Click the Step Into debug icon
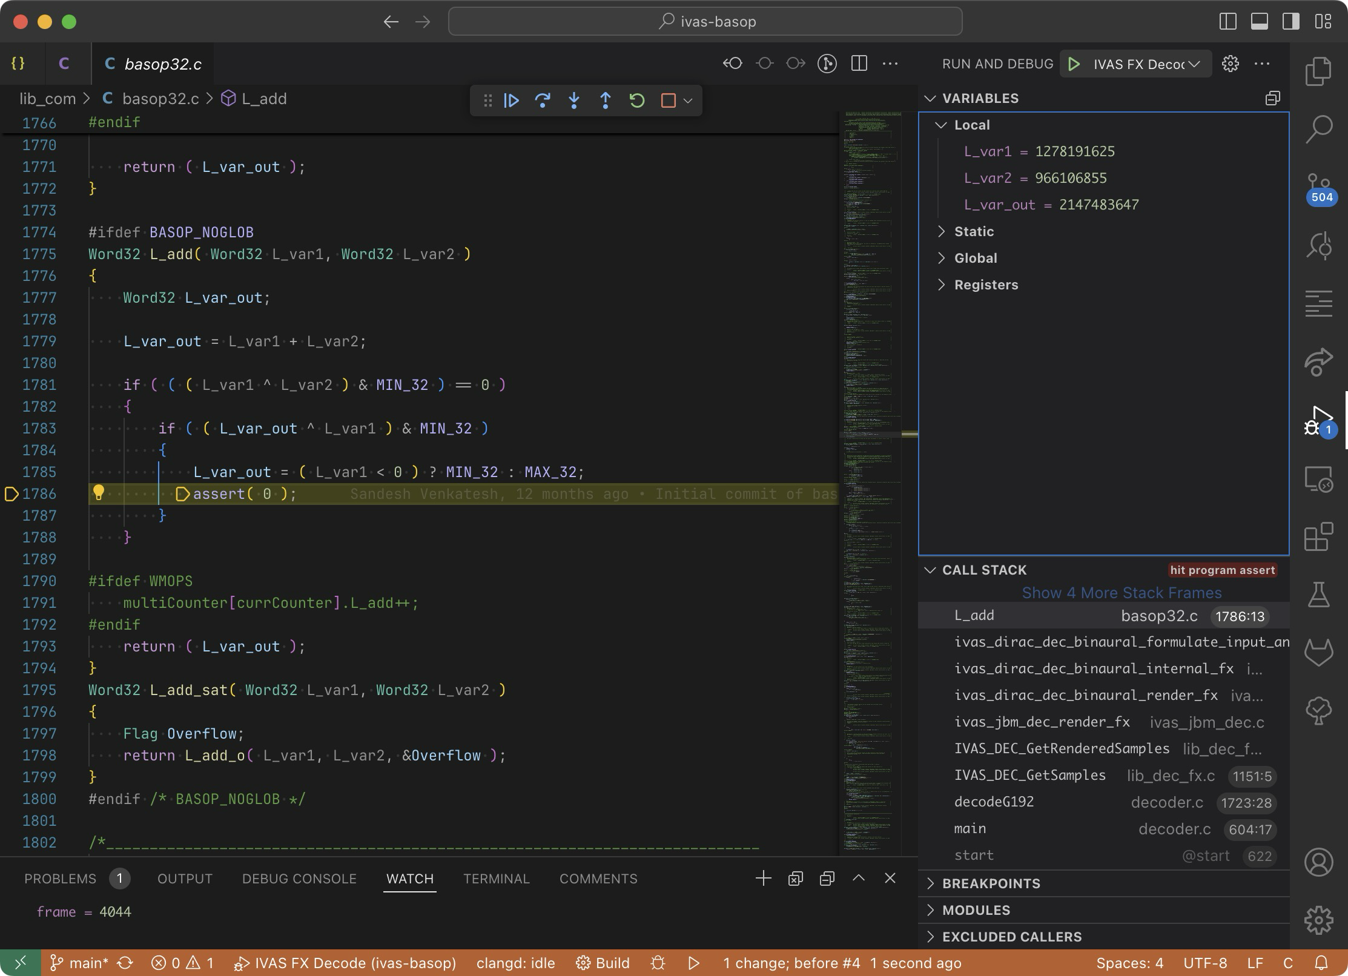Viewport: 1348px width, 976px height. 574,101
